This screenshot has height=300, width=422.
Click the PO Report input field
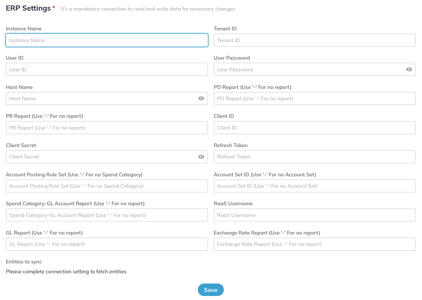314,98
